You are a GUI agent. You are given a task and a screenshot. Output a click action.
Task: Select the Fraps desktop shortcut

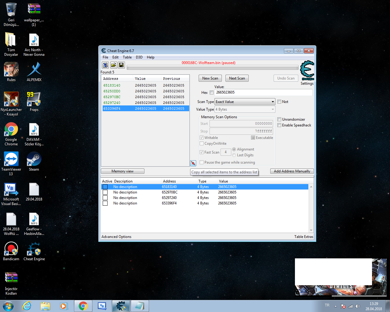tap(34, 102)
